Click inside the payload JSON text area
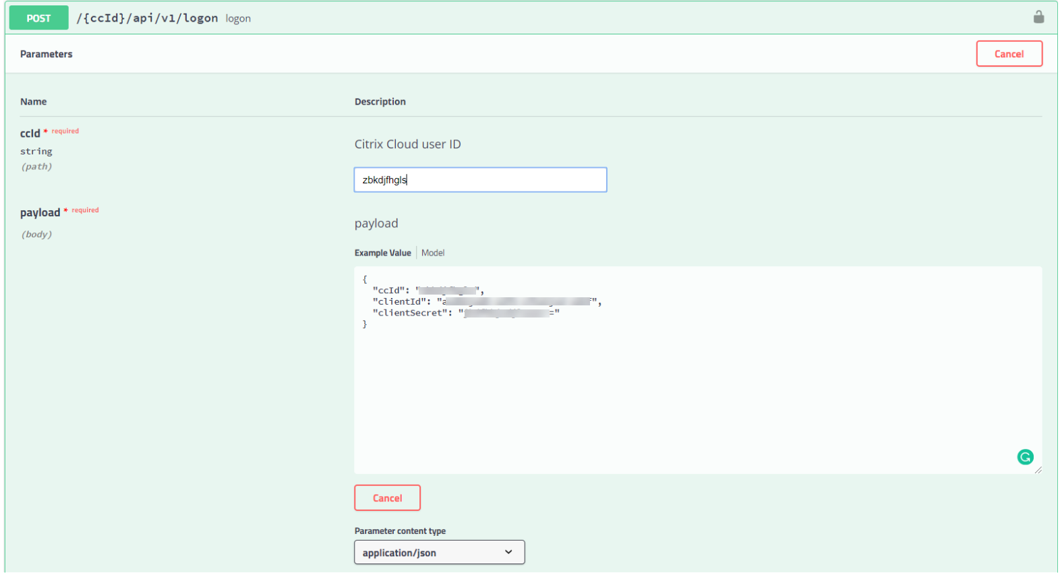1060x575 pixels. coord(698,370)
